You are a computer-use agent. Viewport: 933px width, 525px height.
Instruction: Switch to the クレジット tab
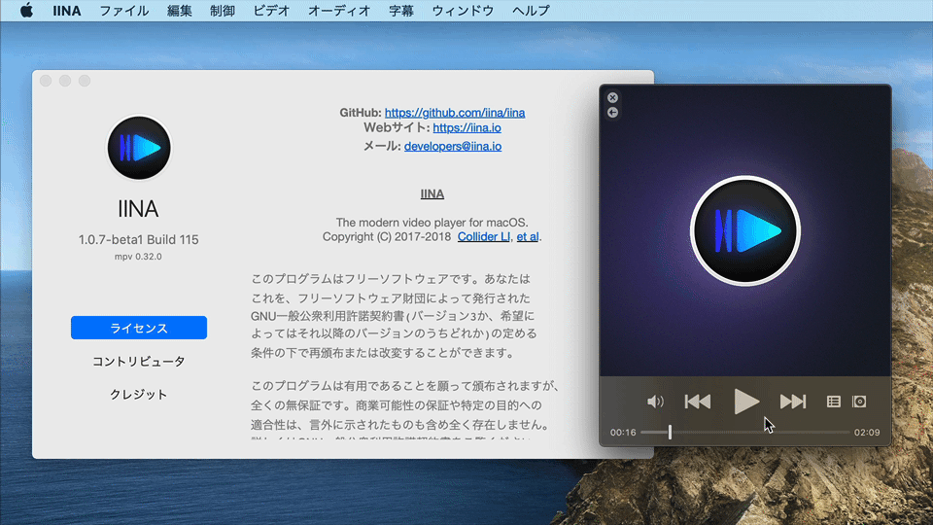pos(139,395)
